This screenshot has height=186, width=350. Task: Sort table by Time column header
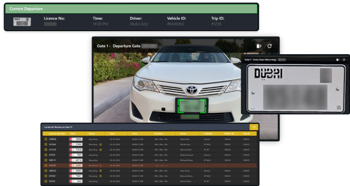point(134,133)
